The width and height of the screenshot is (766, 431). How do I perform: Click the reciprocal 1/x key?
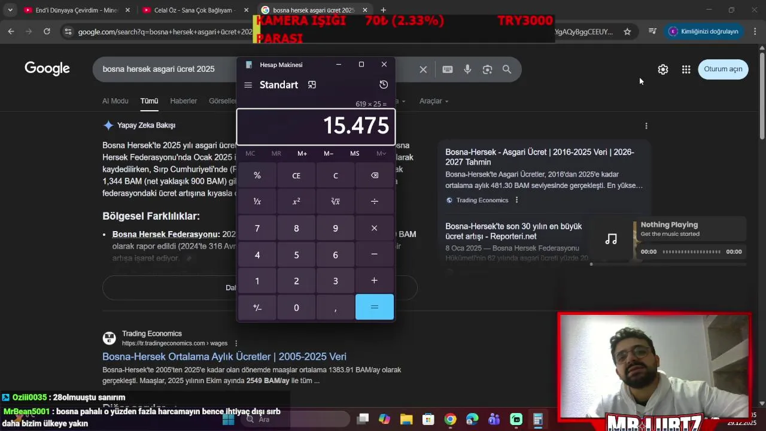click(x=257, y=202)
